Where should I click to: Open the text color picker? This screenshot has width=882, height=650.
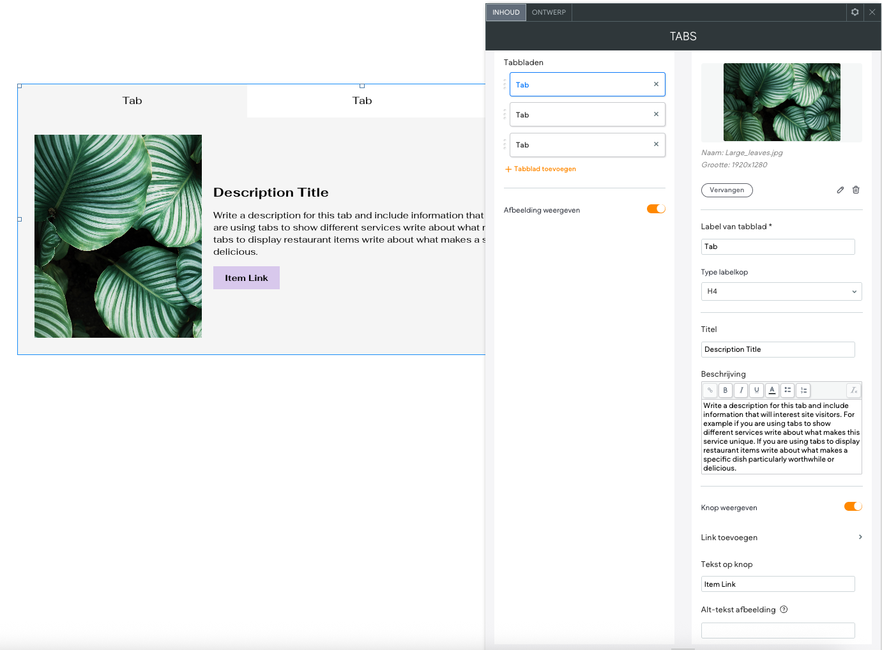pos(772,390)
